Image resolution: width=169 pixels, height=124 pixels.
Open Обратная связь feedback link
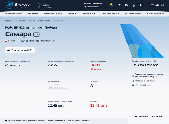coord(92,7)
